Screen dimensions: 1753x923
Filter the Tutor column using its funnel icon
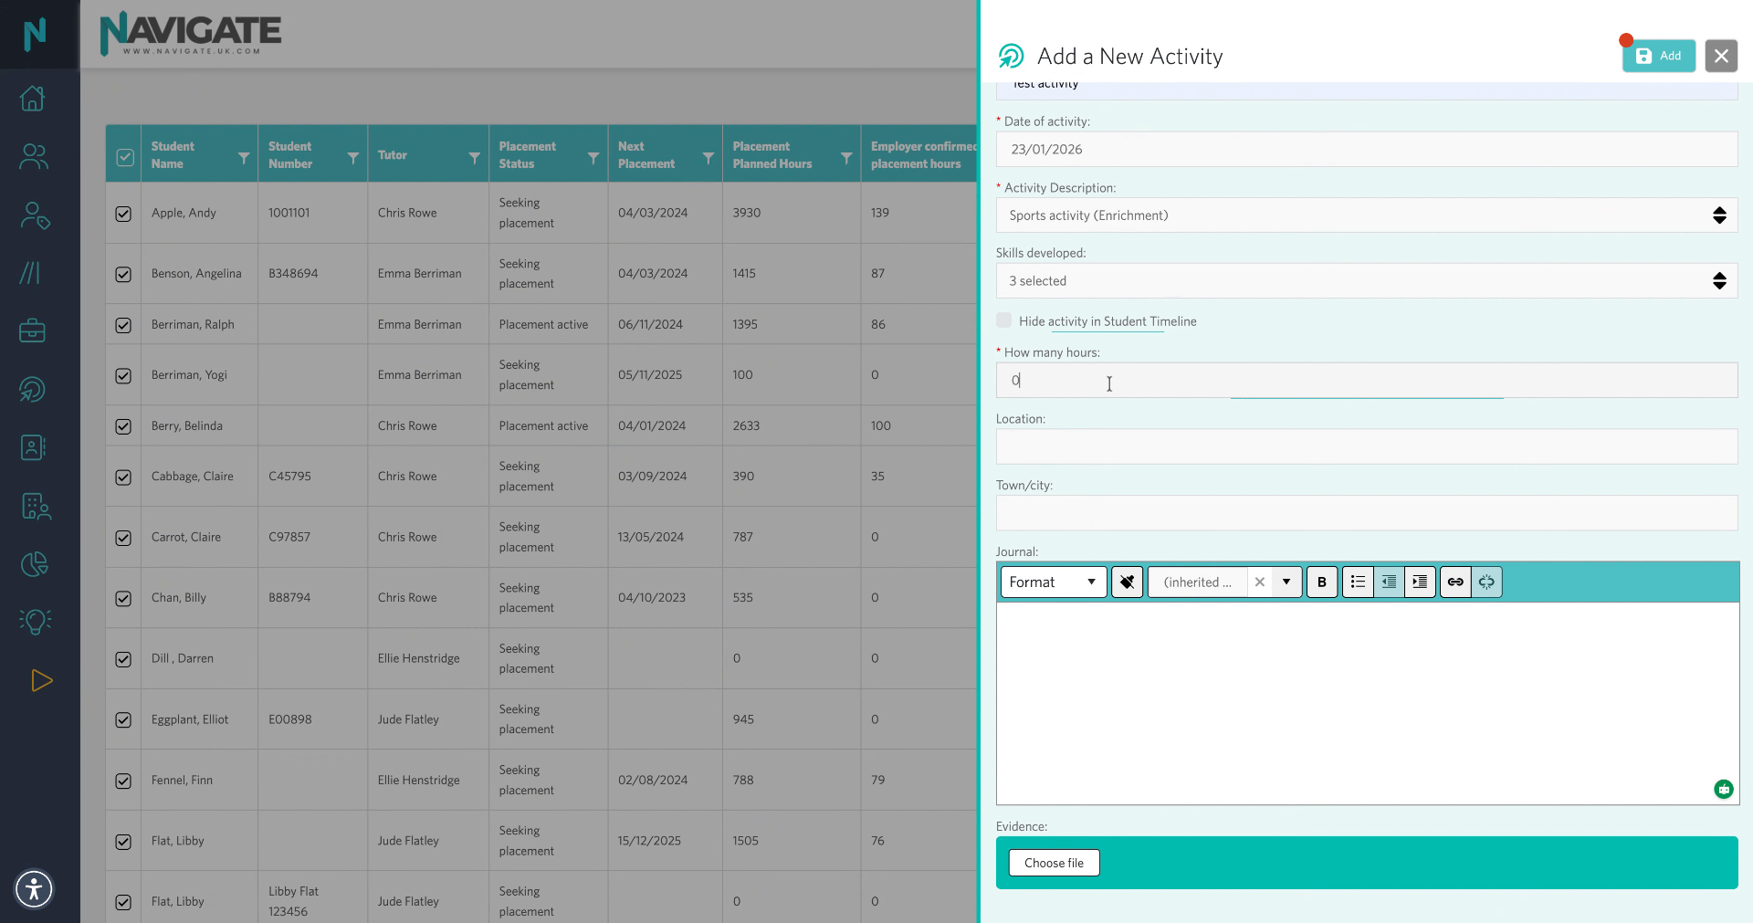click(x=474, y=155)
